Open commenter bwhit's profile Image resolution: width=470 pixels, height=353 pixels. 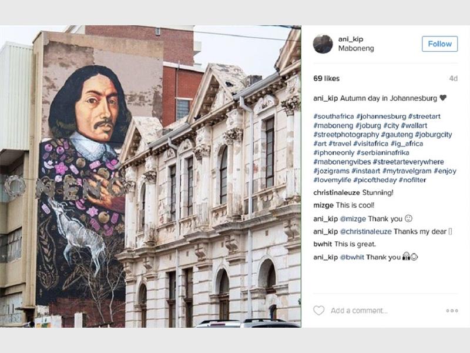click(323, 244)
